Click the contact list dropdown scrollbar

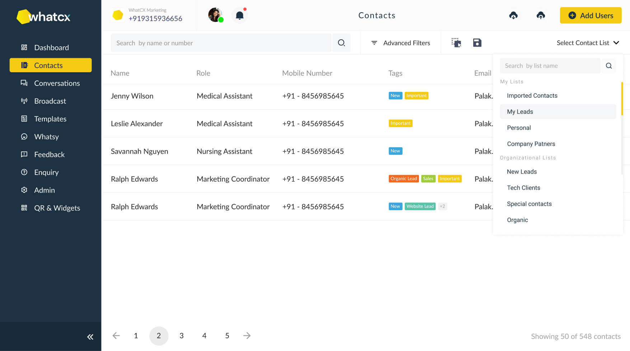622,99
